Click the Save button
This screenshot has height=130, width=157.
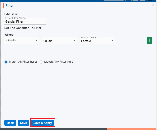tap(23, 123)
